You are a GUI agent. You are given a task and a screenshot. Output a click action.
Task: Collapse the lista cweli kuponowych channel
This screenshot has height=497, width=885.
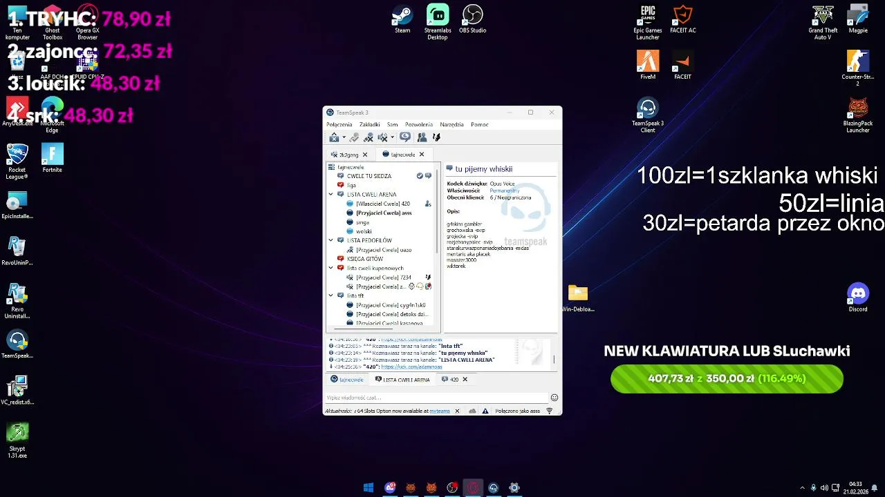[x=330, y=268]
